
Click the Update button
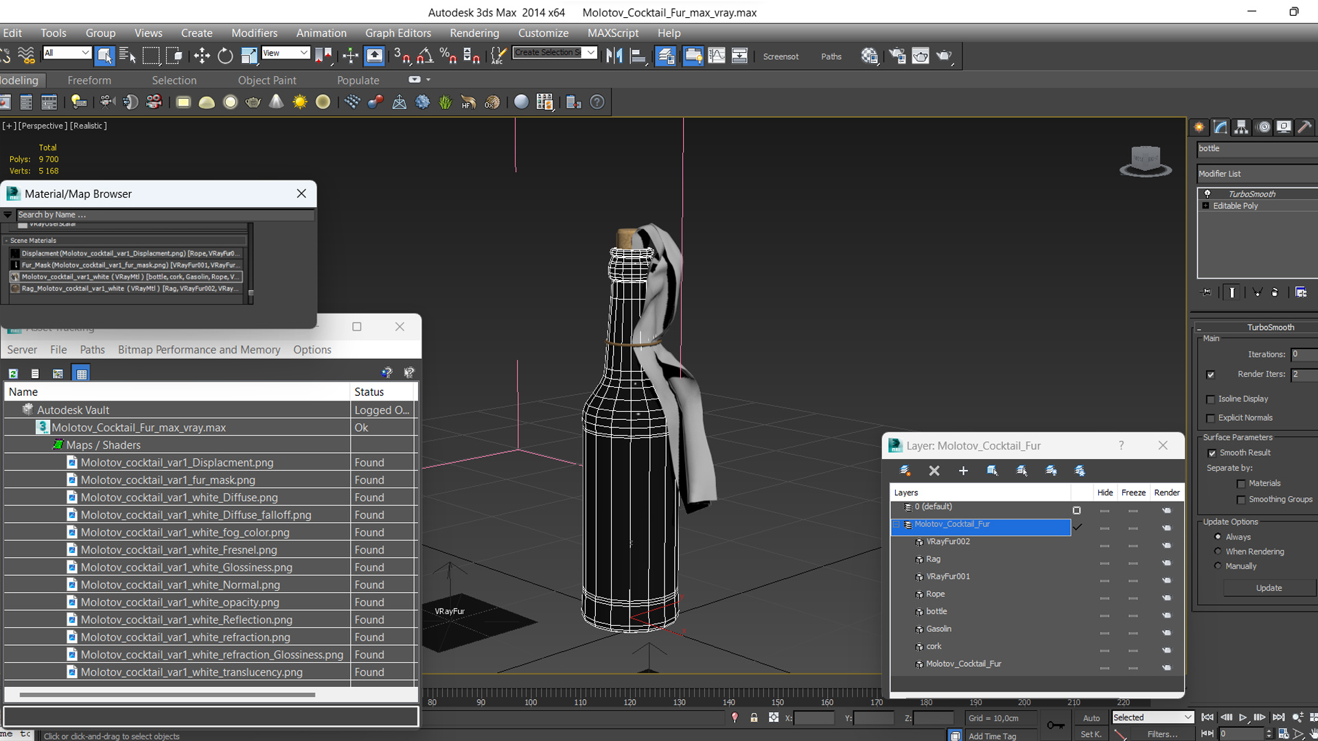pyautogui.click(x=1269, y=588)
